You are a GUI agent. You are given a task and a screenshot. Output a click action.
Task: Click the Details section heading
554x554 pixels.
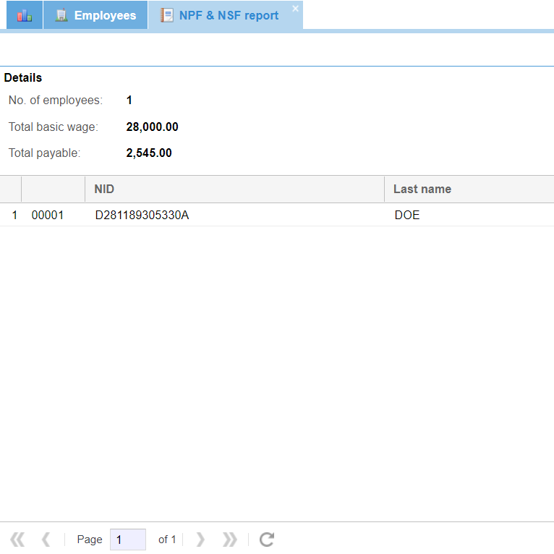[x=23, y=78]
